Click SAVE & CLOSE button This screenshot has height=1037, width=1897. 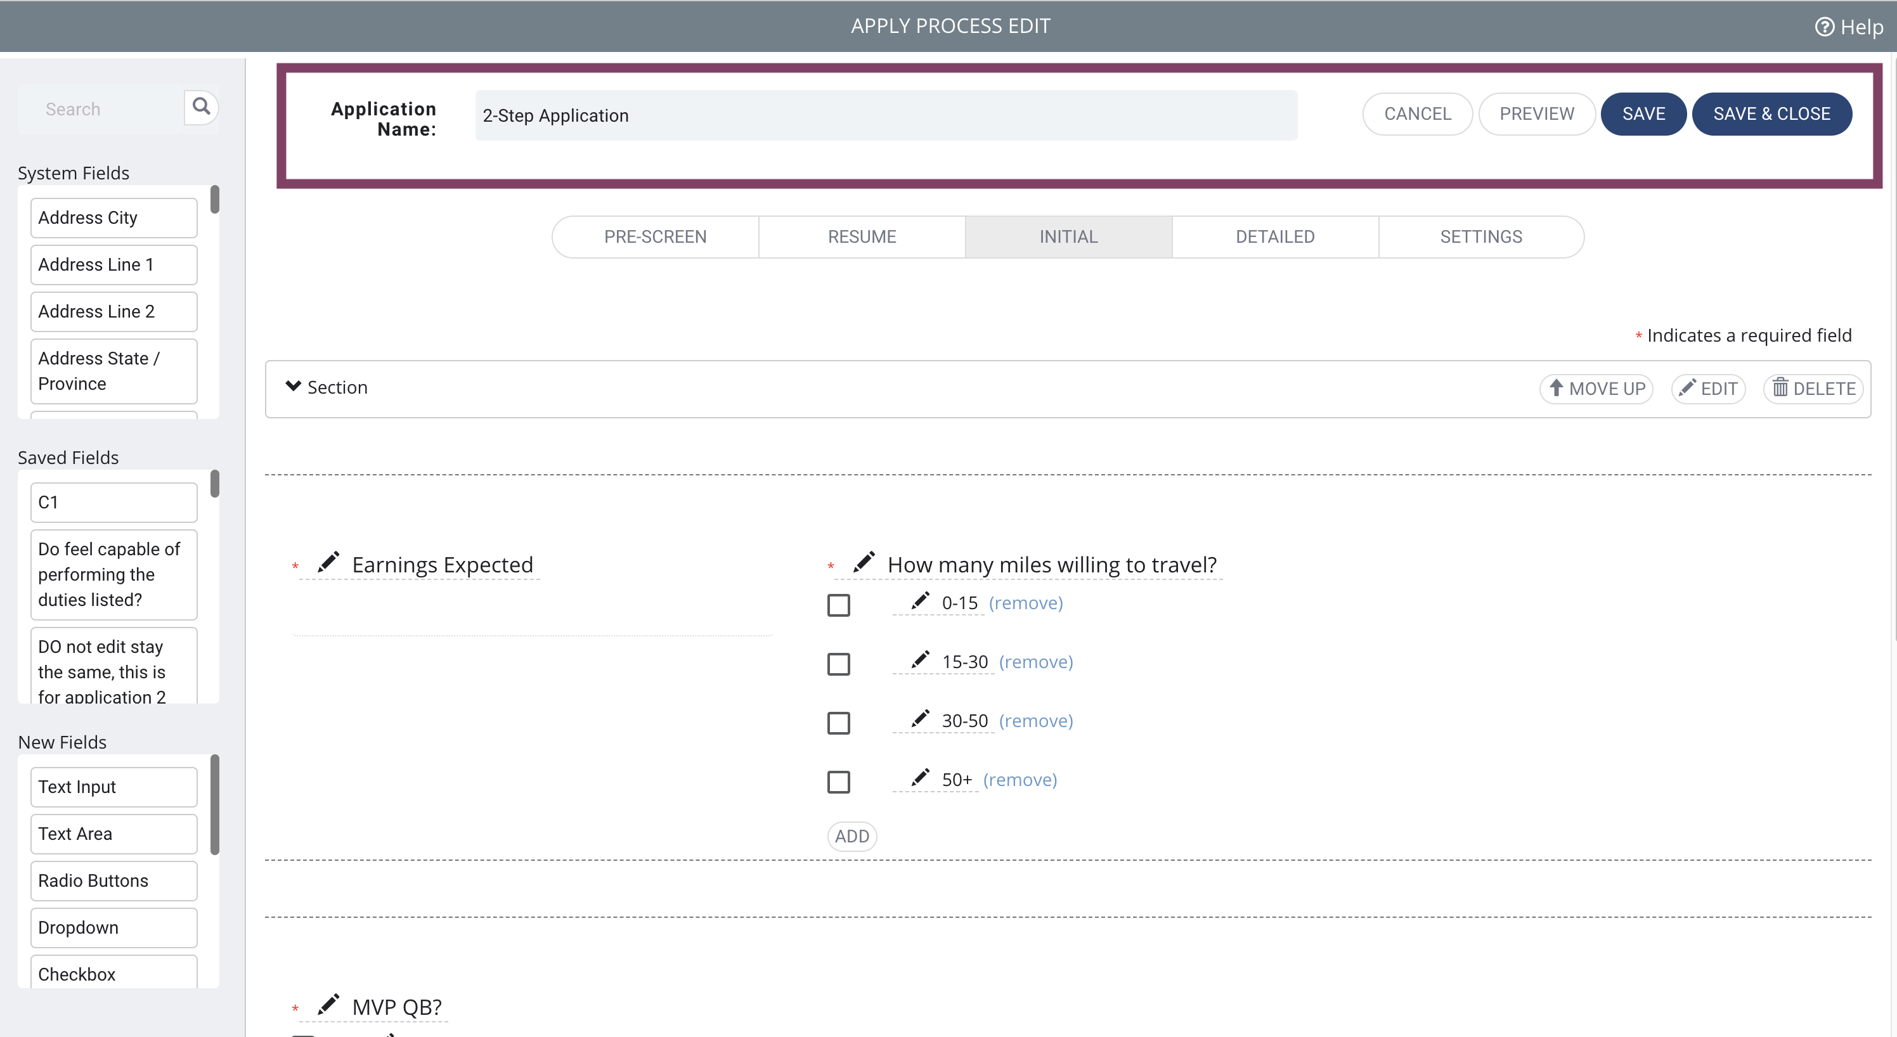(1771, 114)
